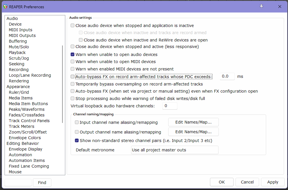The height and width of the screenshot is (190, 288).
Task: Uncheck Warn when unable to open audio devices
Action: point(73,54)
